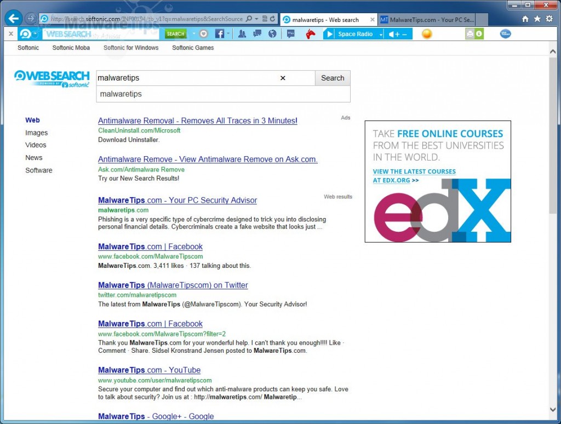Screen dimensions: 561x424
Task: Click the friends icon on the toolbar
Action: coord(242,33)
